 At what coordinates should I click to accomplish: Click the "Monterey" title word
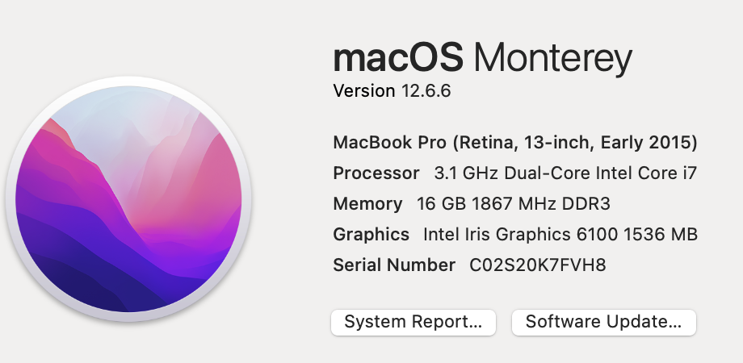pyautogui.click(x=553, y=59)
